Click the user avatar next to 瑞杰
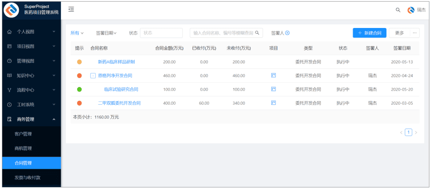The height and width of the screenshot is (189, 432). pos(411,10)
